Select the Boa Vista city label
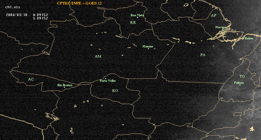 (x=137, y=15)
